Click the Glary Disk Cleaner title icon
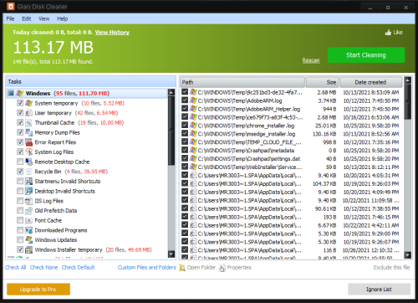This screenshot has height=303, width=418. pos(11,7)
